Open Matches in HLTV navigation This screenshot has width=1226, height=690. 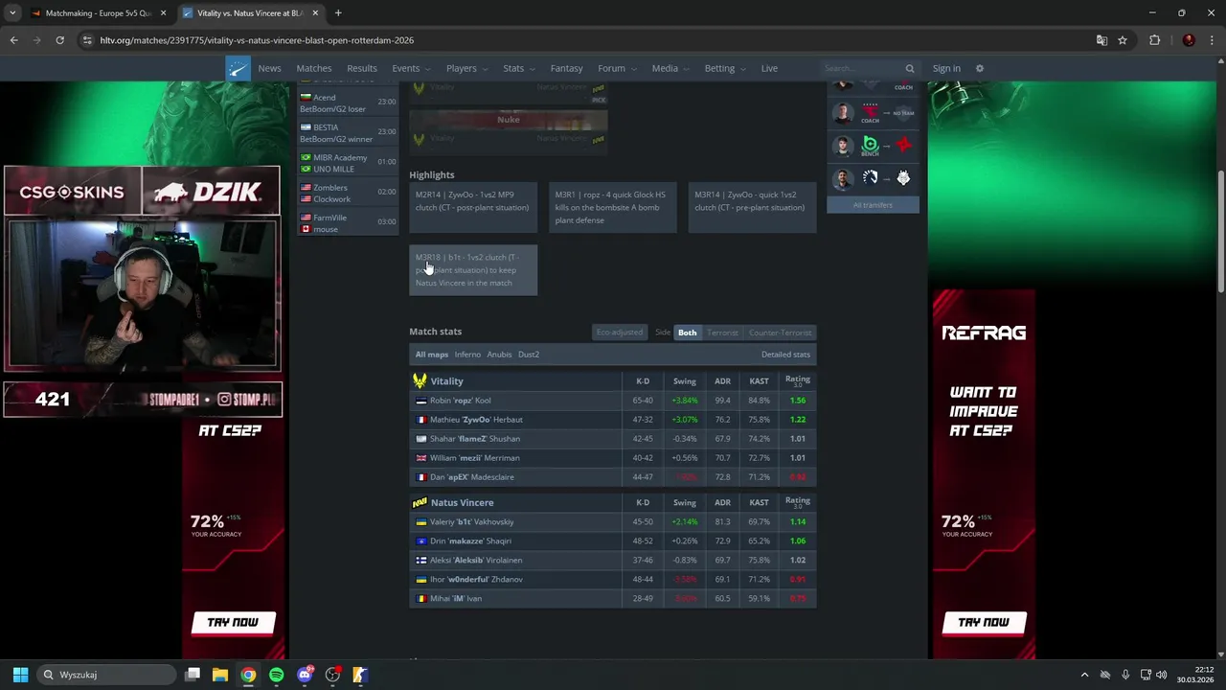(314, 68)
